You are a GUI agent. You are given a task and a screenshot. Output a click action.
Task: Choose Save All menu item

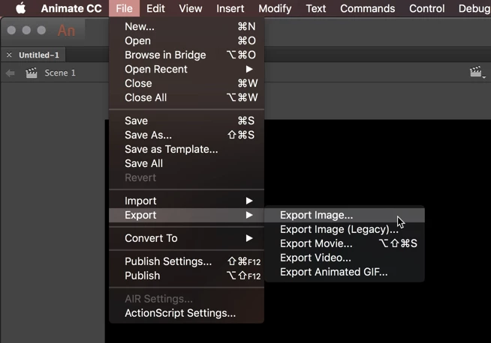pyautogui.click(x=187, y=164)
